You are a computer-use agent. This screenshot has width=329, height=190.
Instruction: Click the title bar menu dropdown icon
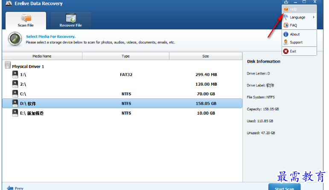coord(286,2)
